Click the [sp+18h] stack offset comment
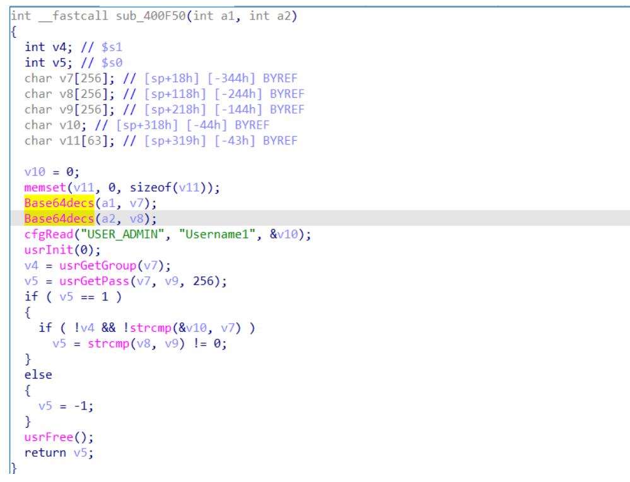 pos(172,78)
